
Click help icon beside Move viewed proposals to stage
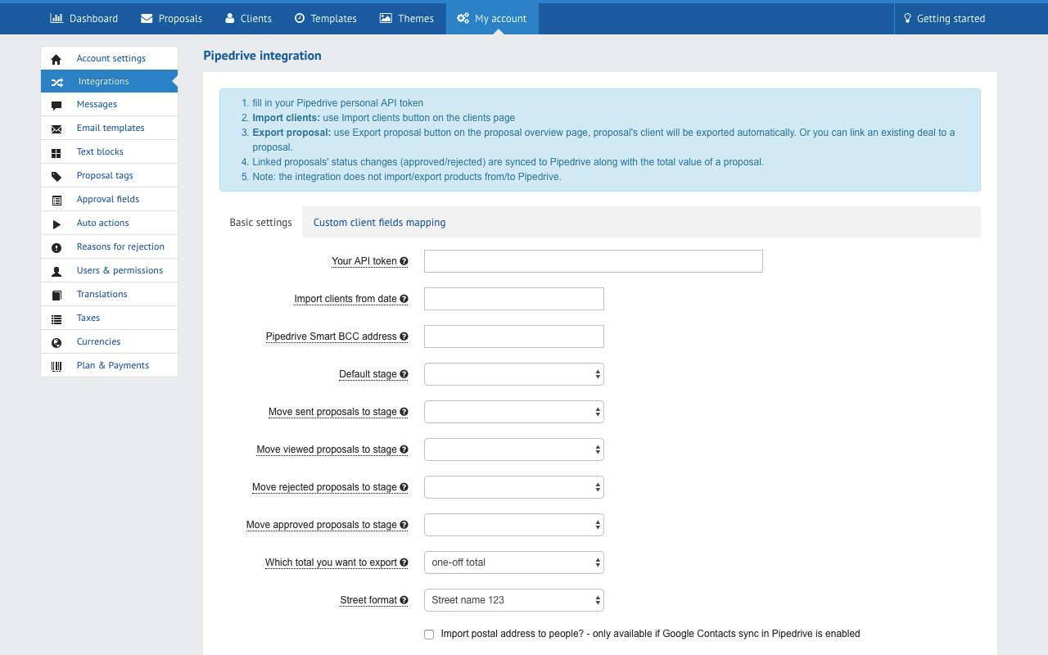pyautogui.click(x=404, y=449)
